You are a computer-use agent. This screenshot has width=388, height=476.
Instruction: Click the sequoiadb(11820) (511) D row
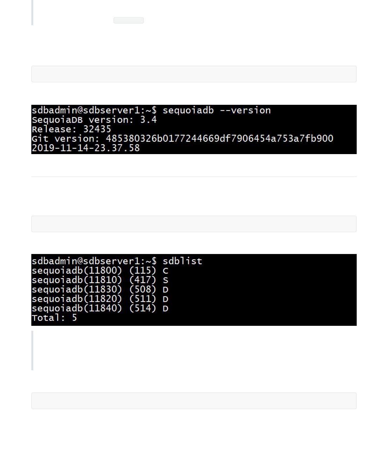click(100, 299)
